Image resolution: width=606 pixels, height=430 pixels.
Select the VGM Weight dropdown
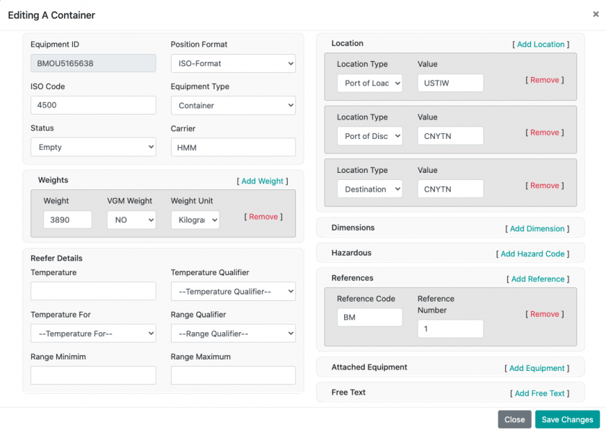point(131,220)
